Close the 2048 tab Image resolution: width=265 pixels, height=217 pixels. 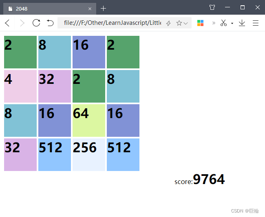[x=90, y=9]
